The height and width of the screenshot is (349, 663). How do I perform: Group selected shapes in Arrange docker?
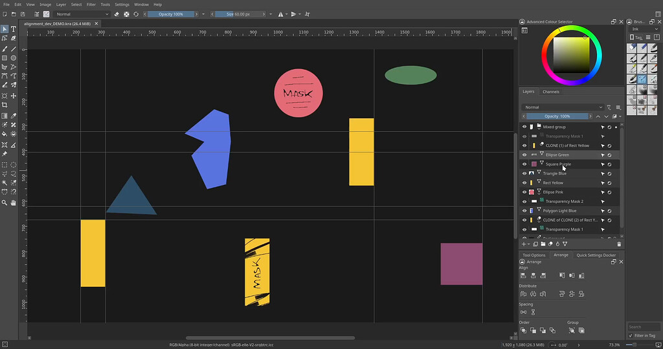pyautogui.click(x=572, y=330)
